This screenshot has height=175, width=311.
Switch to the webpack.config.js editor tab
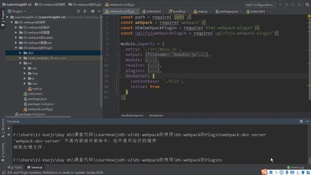pyautogui.click(x=121, y=11)
